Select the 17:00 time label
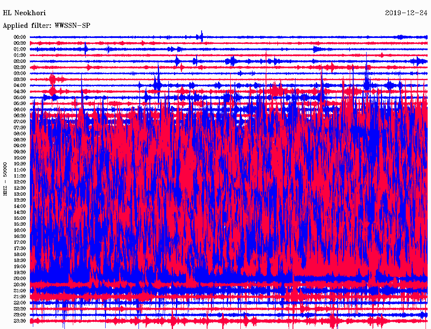Viewport: 431px width, 329px height. pos(20,243)
